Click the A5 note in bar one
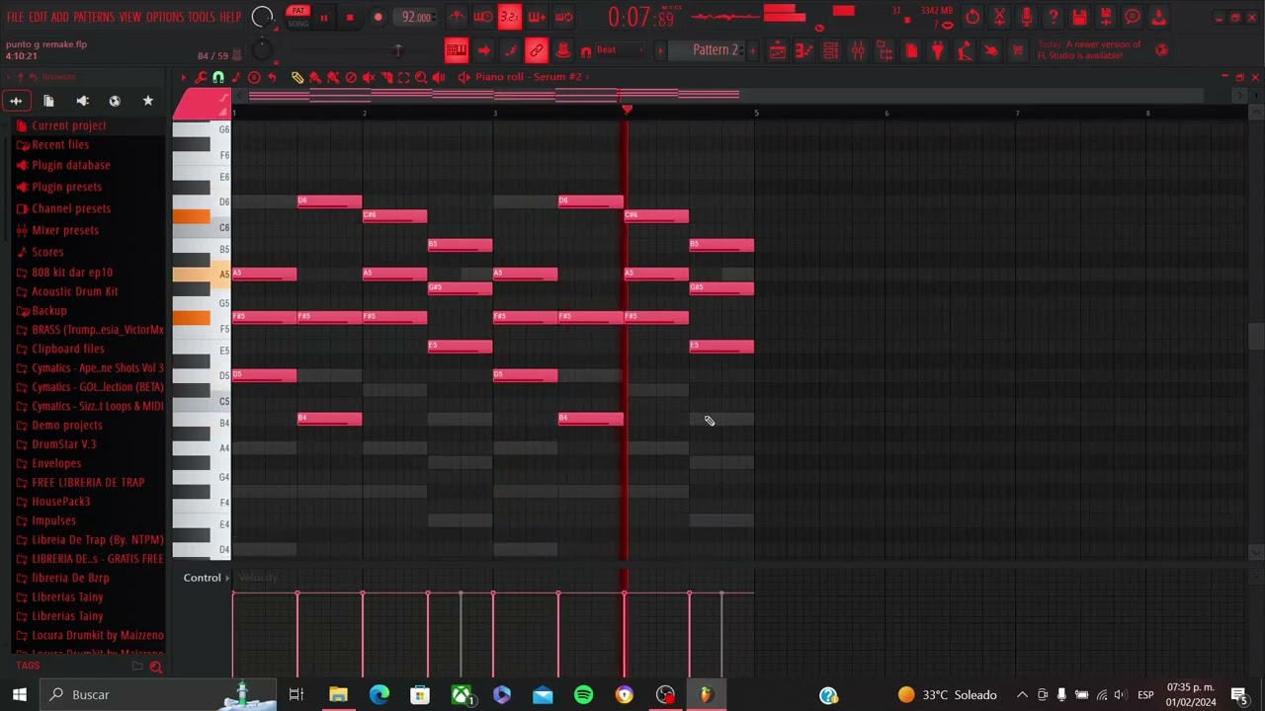The height and width of the screenshot is (711, 1265). click(264, 275)
